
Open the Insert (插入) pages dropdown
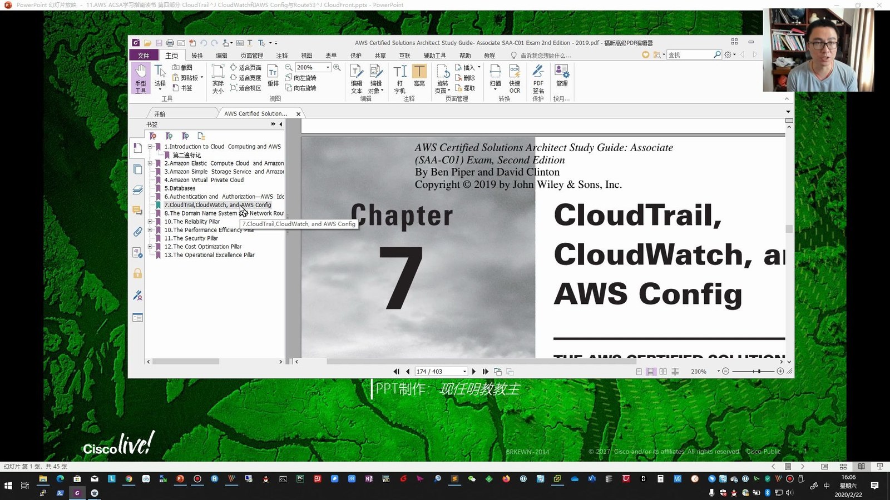tap(479, 67)
